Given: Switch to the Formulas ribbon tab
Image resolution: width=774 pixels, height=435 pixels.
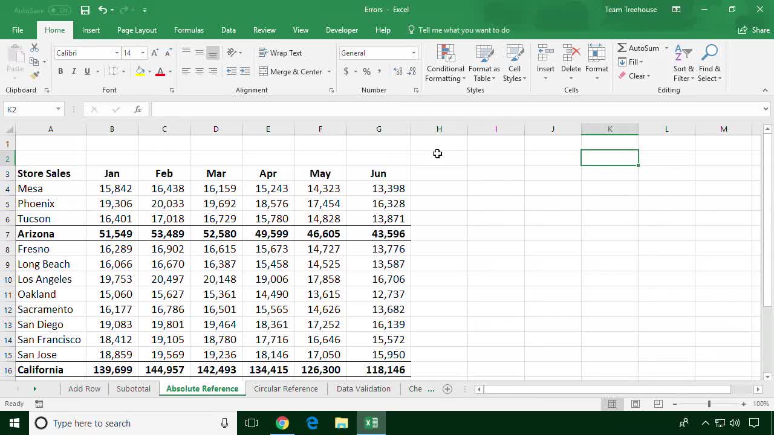Looking at the screenshot, I should 189,30.
